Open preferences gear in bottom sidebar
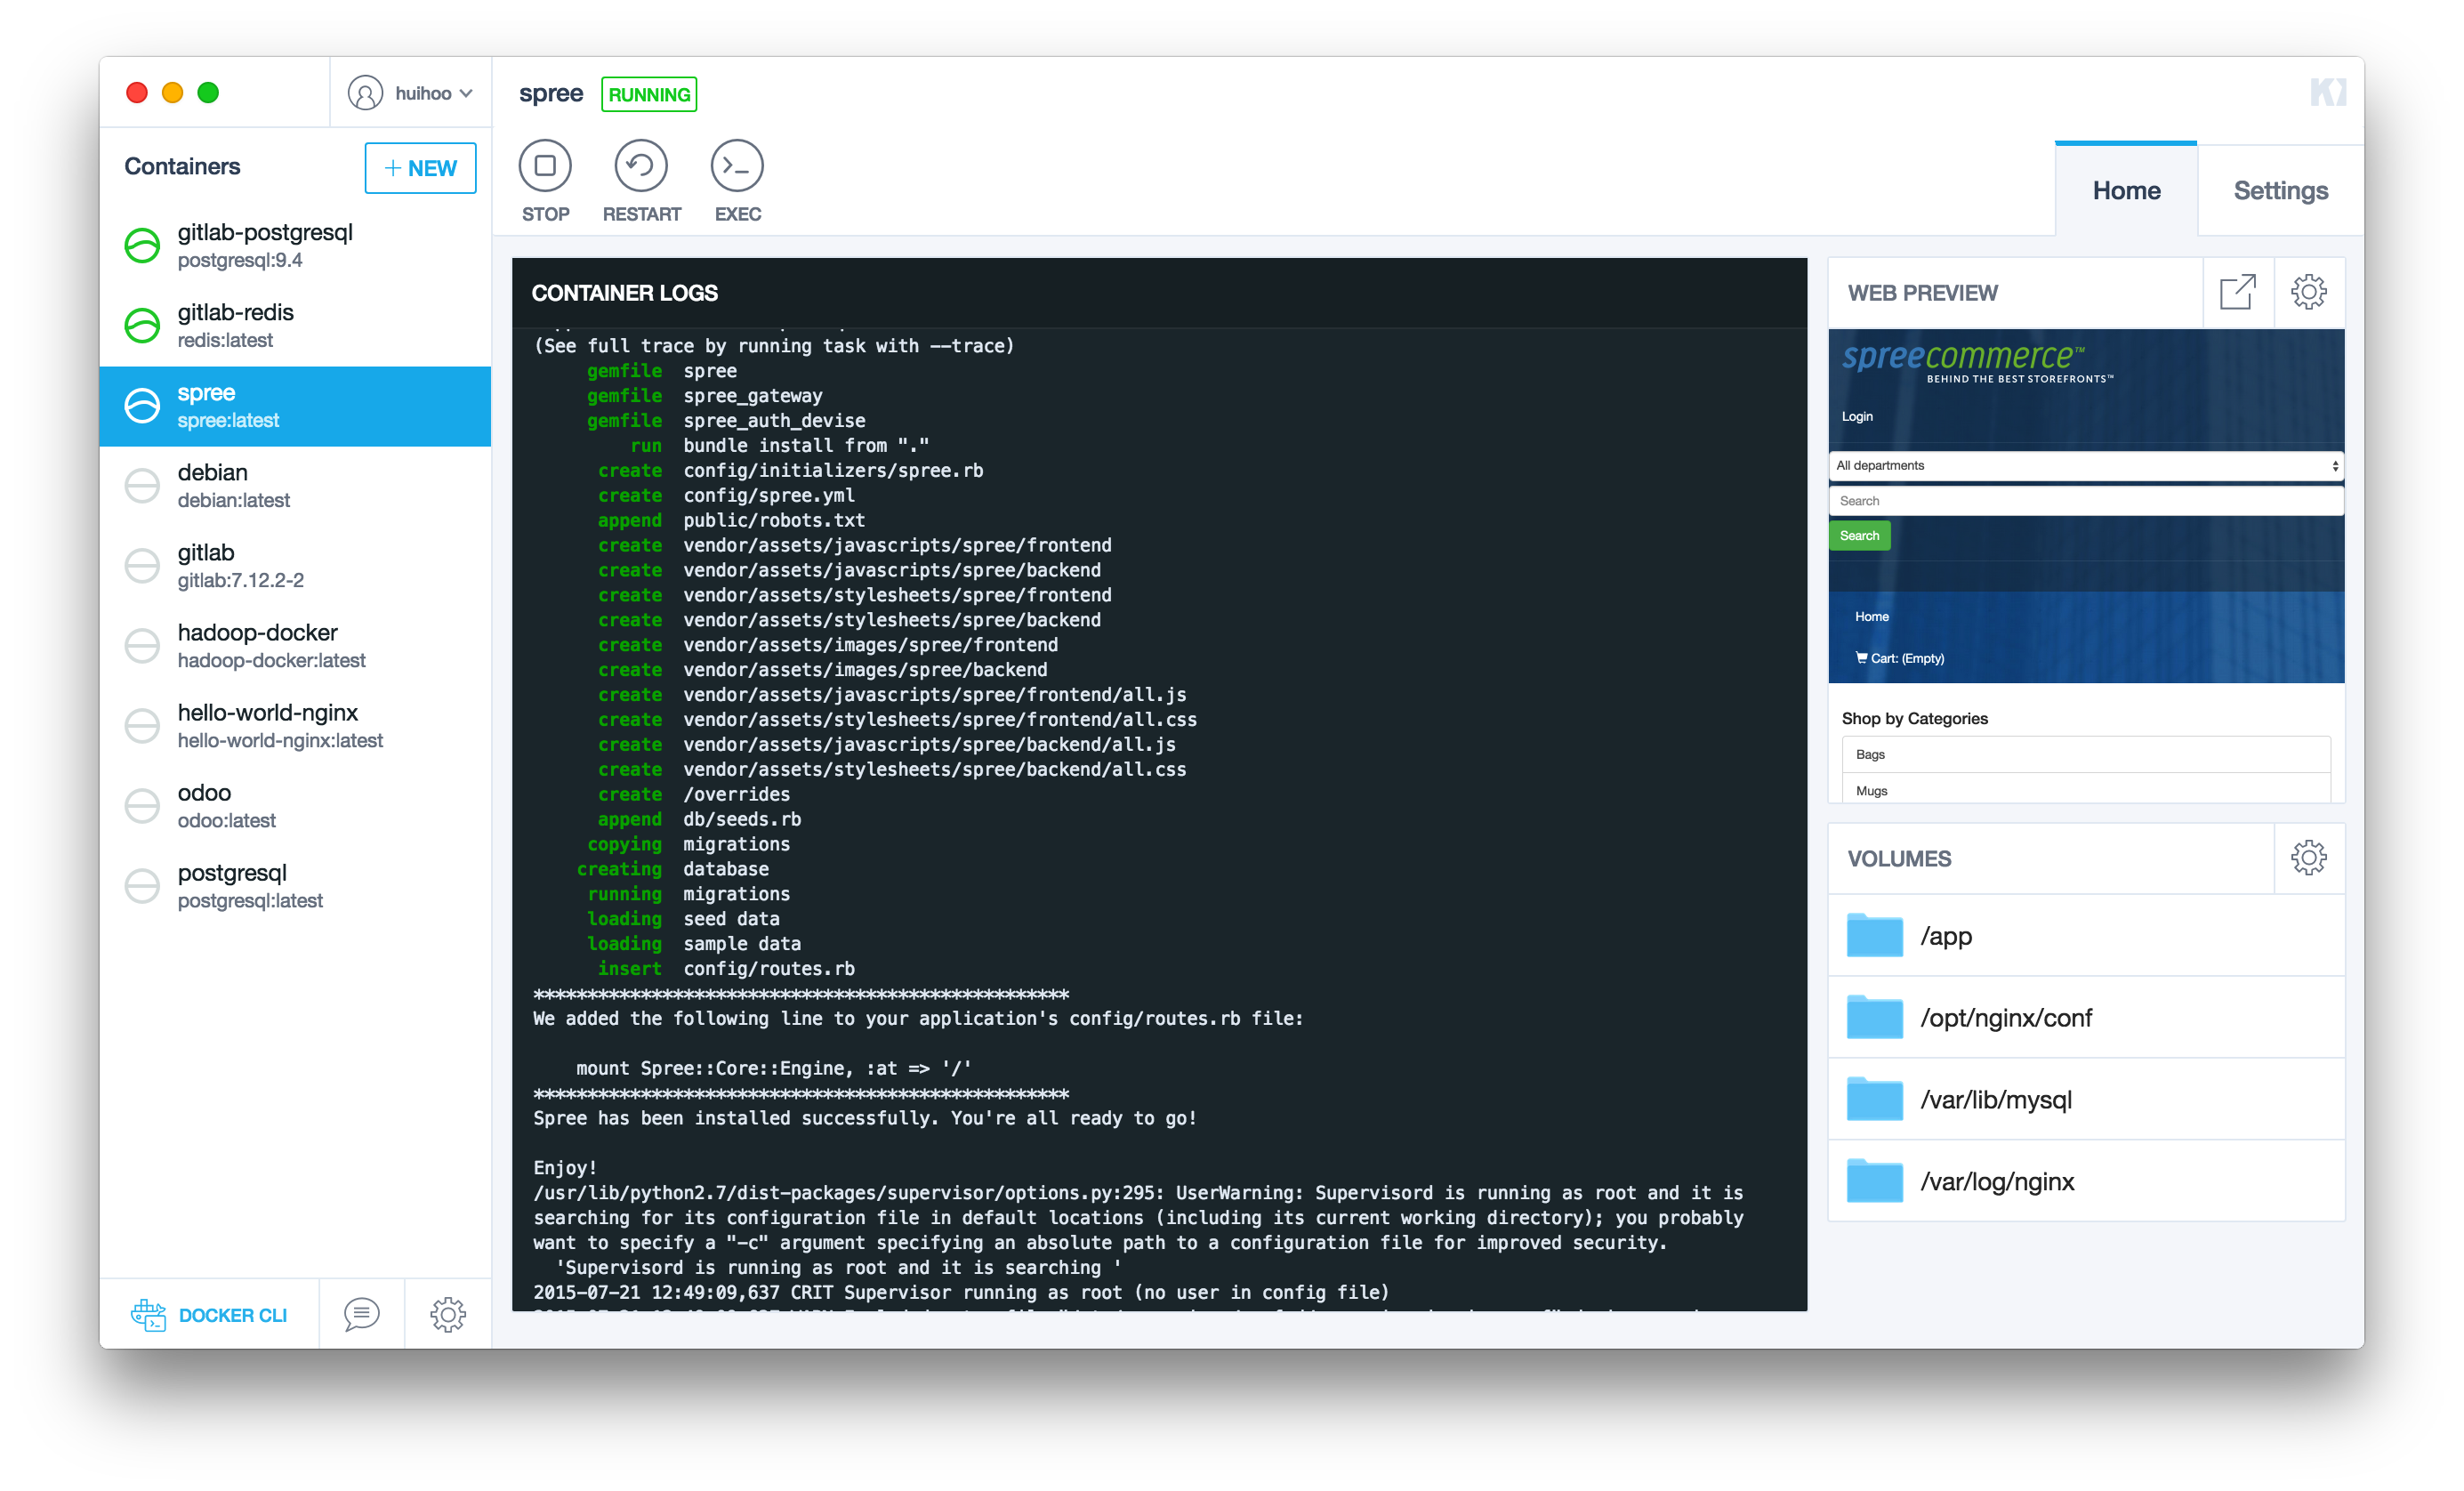The height and width of the screenshot is (1491, 2464). [447, 1314]
